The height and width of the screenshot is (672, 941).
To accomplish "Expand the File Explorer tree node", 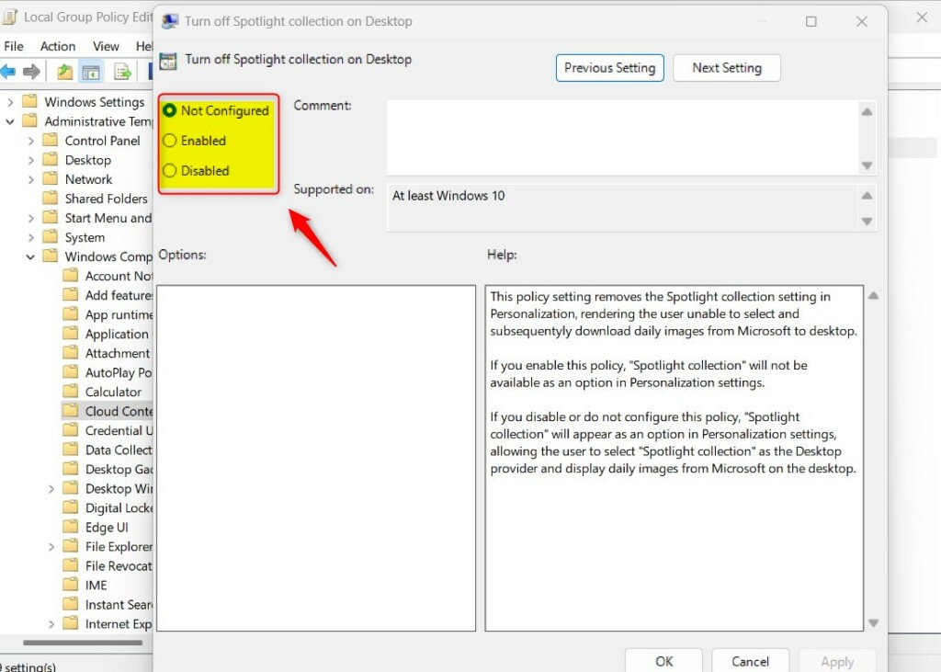I will click(x=51, y=546).
